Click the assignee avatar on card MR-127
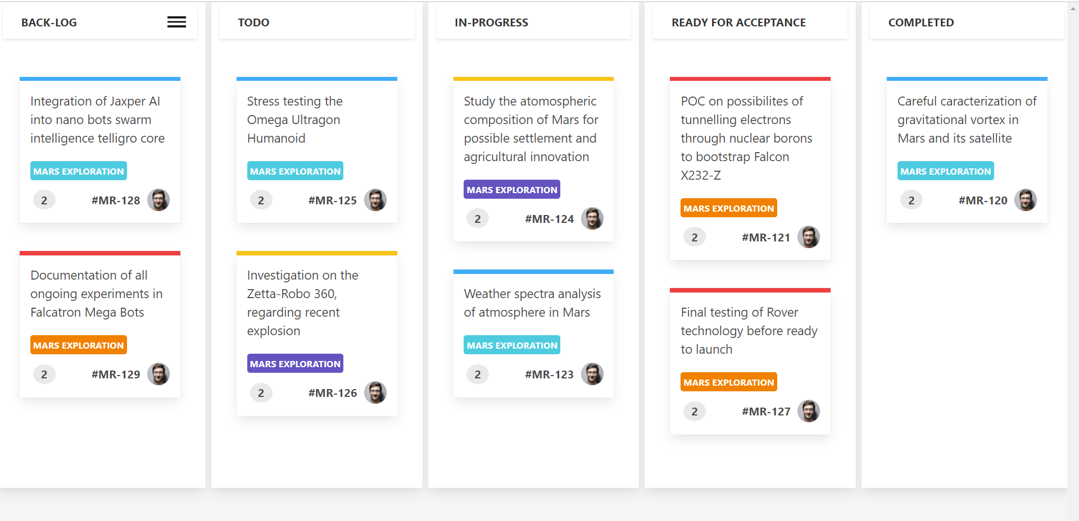Viewport: 1079px width, 521px height. click(x=809, y=411)
